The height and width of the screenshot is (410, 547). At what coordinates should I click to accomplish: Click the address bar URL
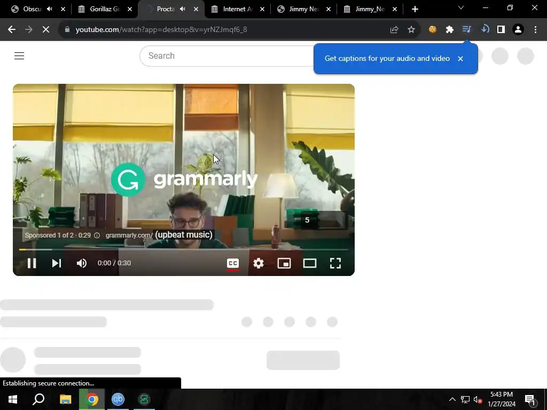pyautogui.click(x=161, y=30)
